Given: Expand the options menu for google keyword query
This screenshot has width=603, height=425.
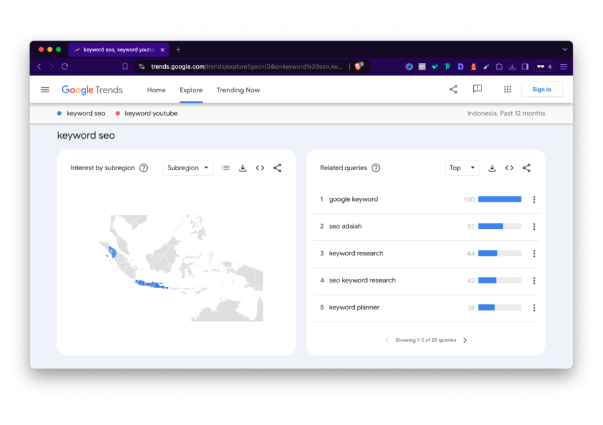Looking at the screenshot, I should coord(534,199).
